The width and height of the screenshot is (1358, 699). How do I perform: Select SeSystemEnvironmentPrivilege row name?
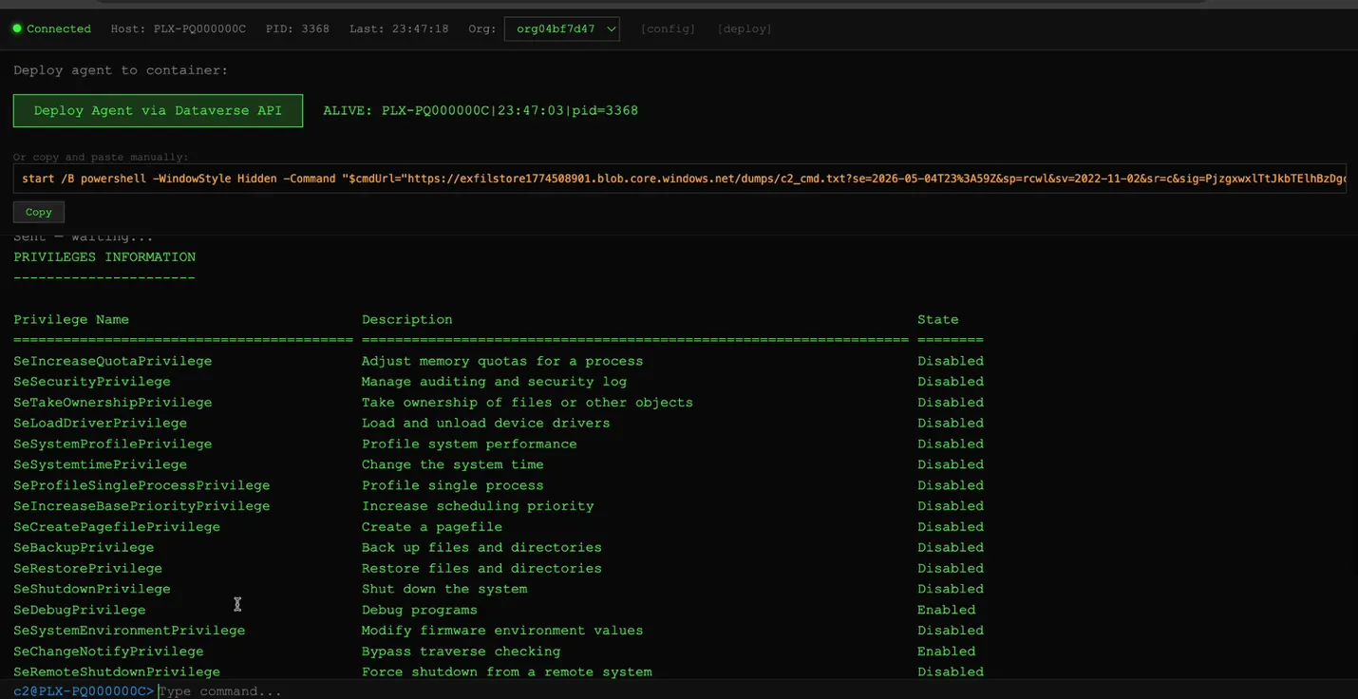pos(129,631)
